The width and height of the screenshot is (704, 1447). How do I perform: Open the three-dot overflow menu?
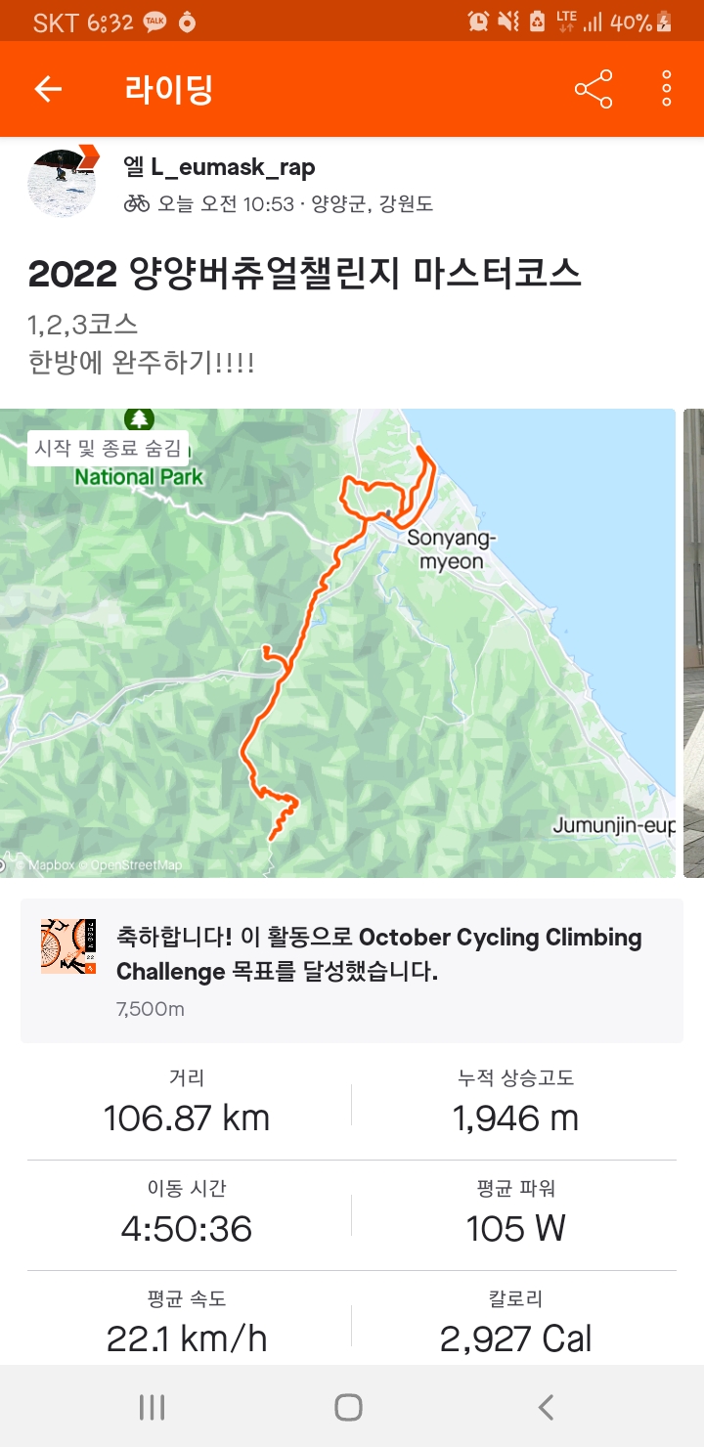666,89
